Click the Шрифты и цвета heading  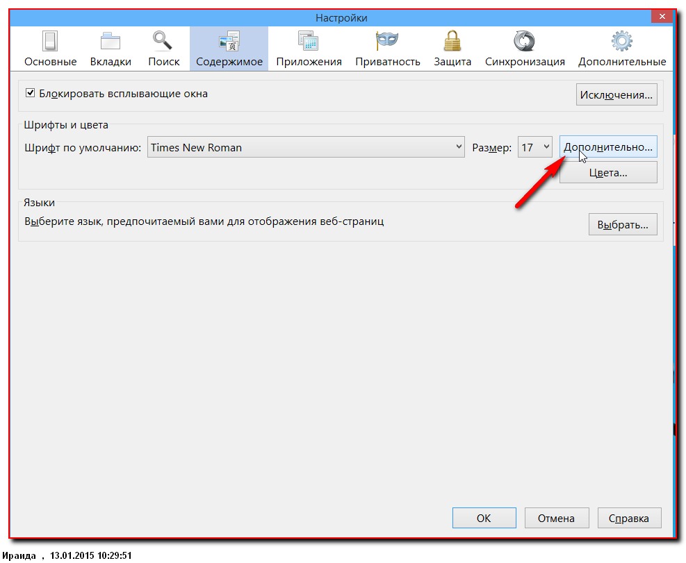pos(65,125)
